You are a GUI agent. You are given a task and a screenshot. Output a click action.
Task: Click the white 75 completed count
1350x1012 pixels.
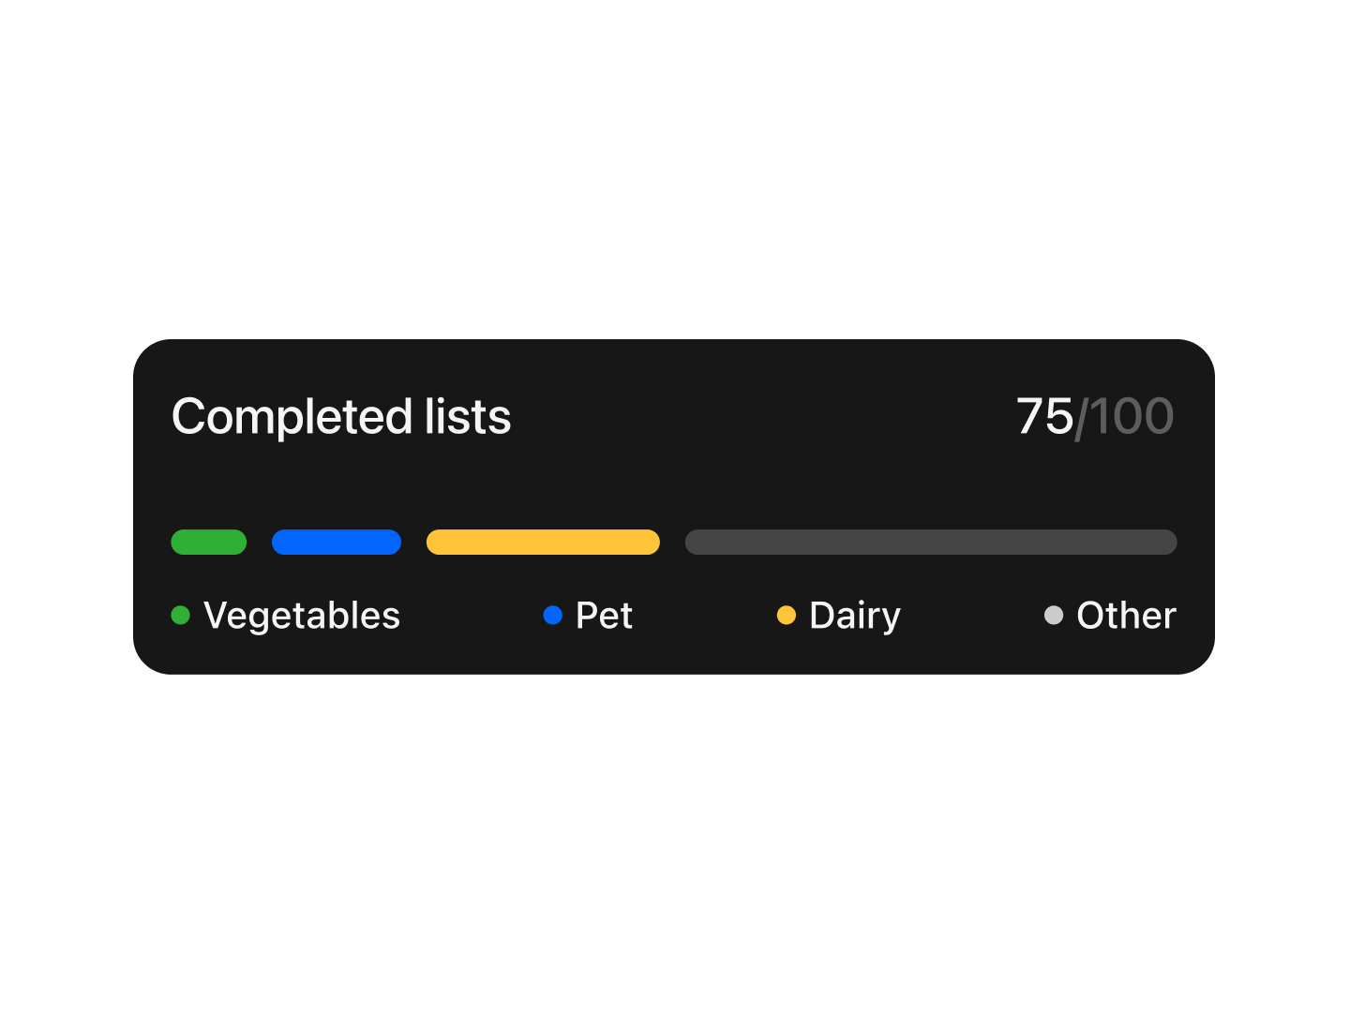click(1044, 417)
